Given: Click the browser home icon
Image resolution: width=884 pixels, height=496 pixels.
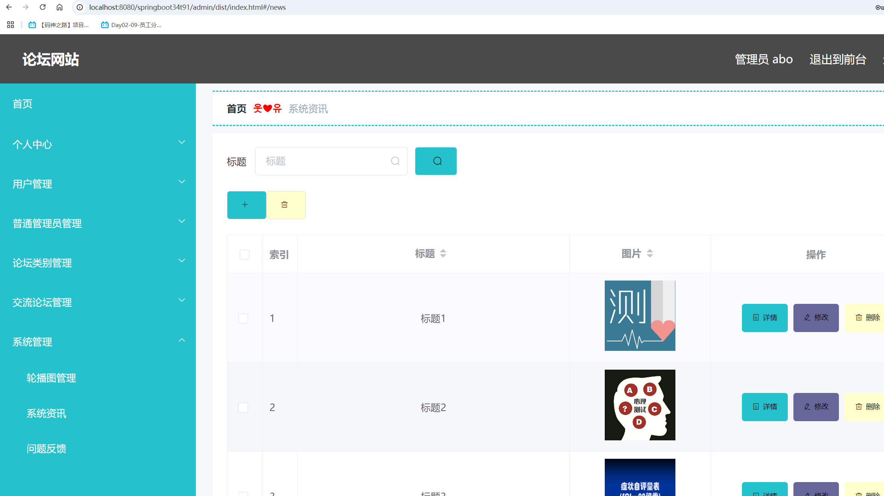Looking at the screenshot, I should click(59, 7).
